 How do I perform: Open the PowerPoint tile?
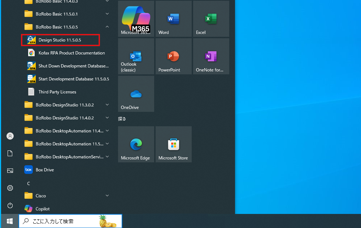coord(174,56)
